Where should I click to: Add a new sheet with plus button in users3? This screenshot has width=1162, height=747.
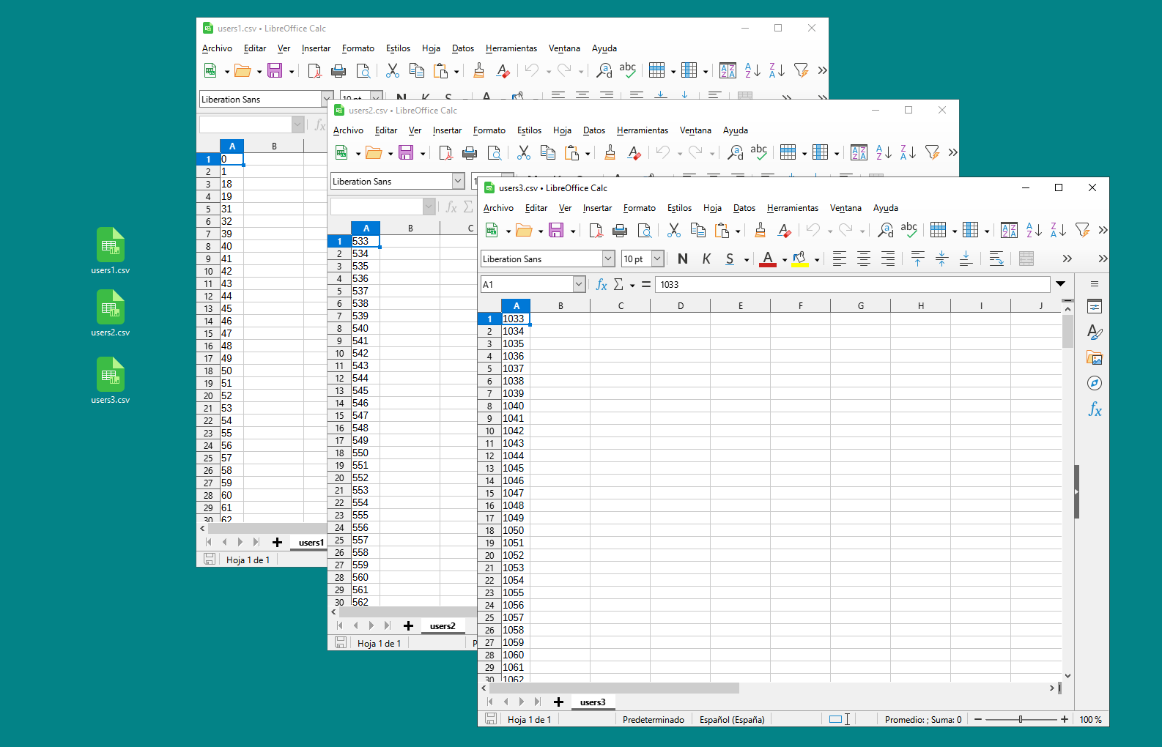coord(558,702)
